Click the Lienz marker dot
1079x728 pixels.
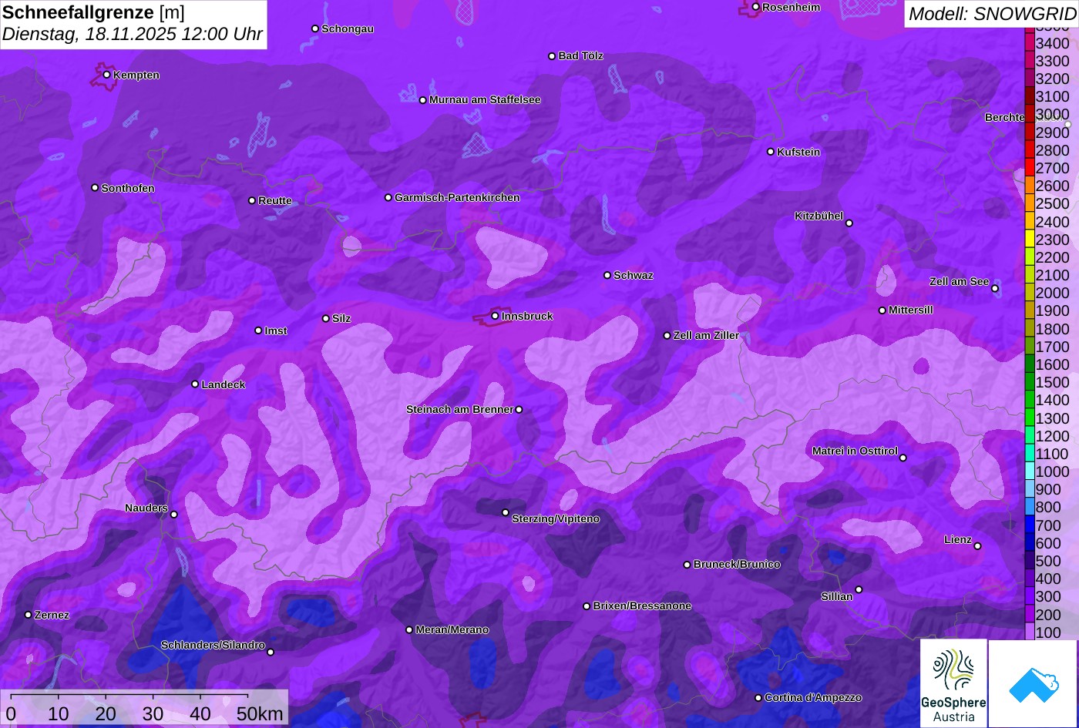click(x=977, y=546)
